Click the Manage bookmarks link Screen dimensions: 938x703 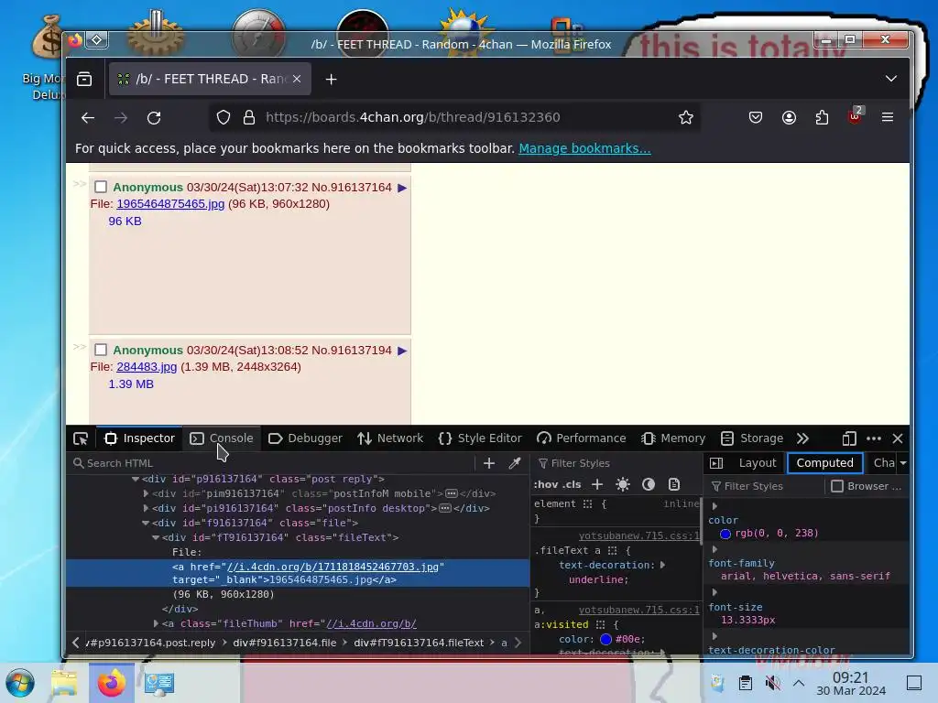584,148
